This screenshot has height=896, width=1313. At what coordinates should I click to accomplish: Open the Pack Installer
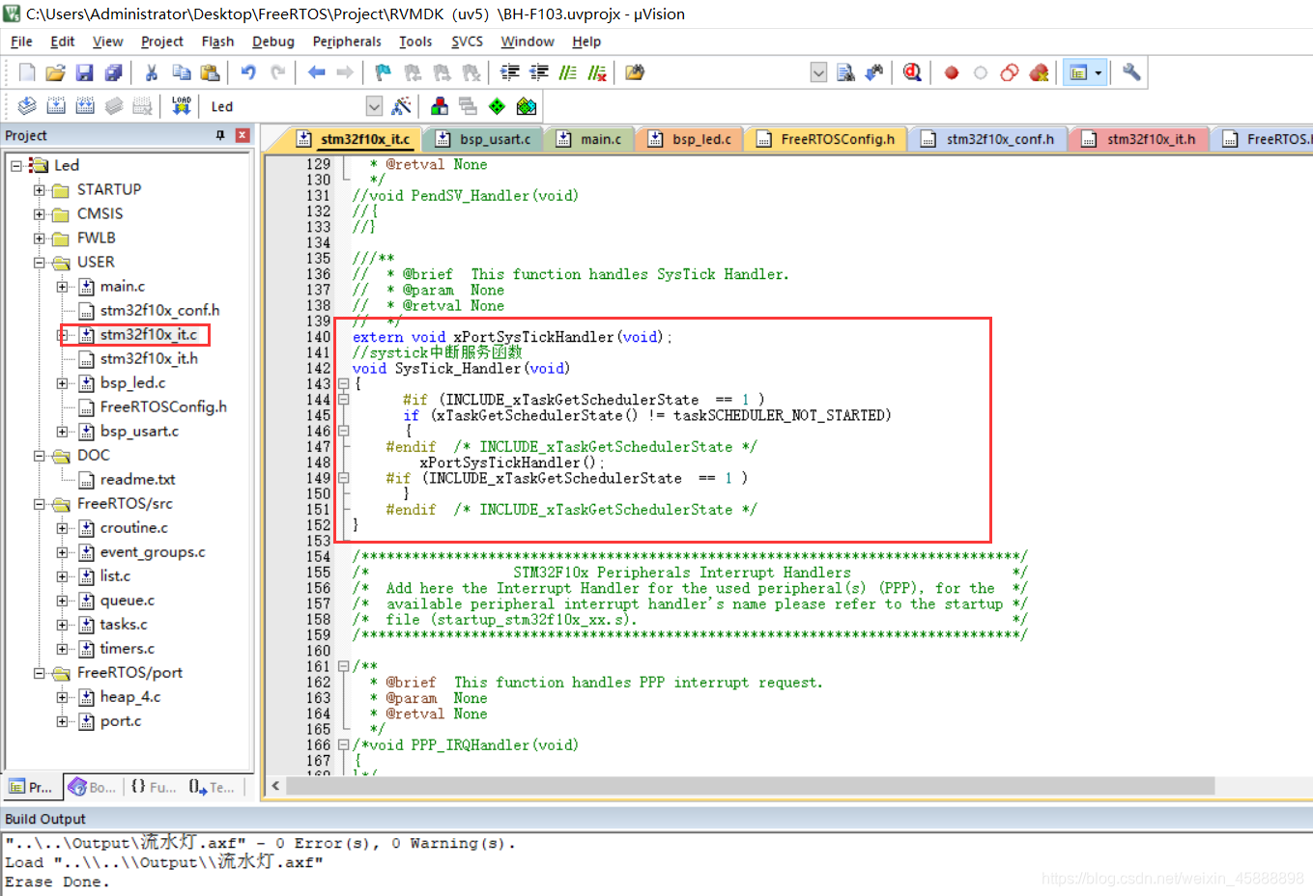527,105
